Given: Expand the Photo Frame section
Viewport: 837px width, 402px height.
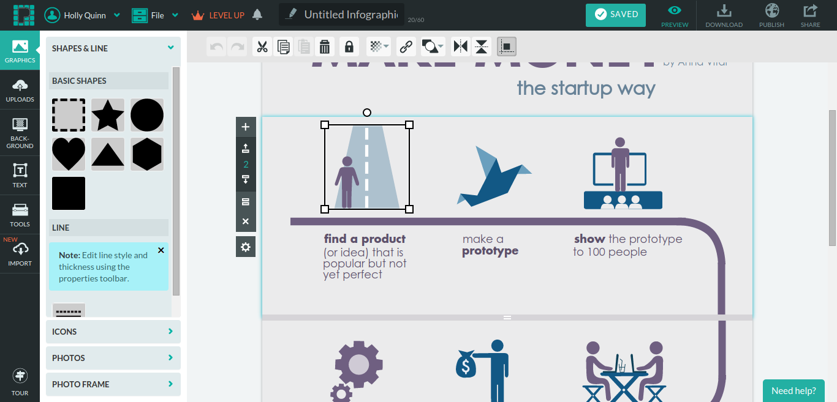Looking at the screenshot, I should pyautogui.click(x=113, y=384).
